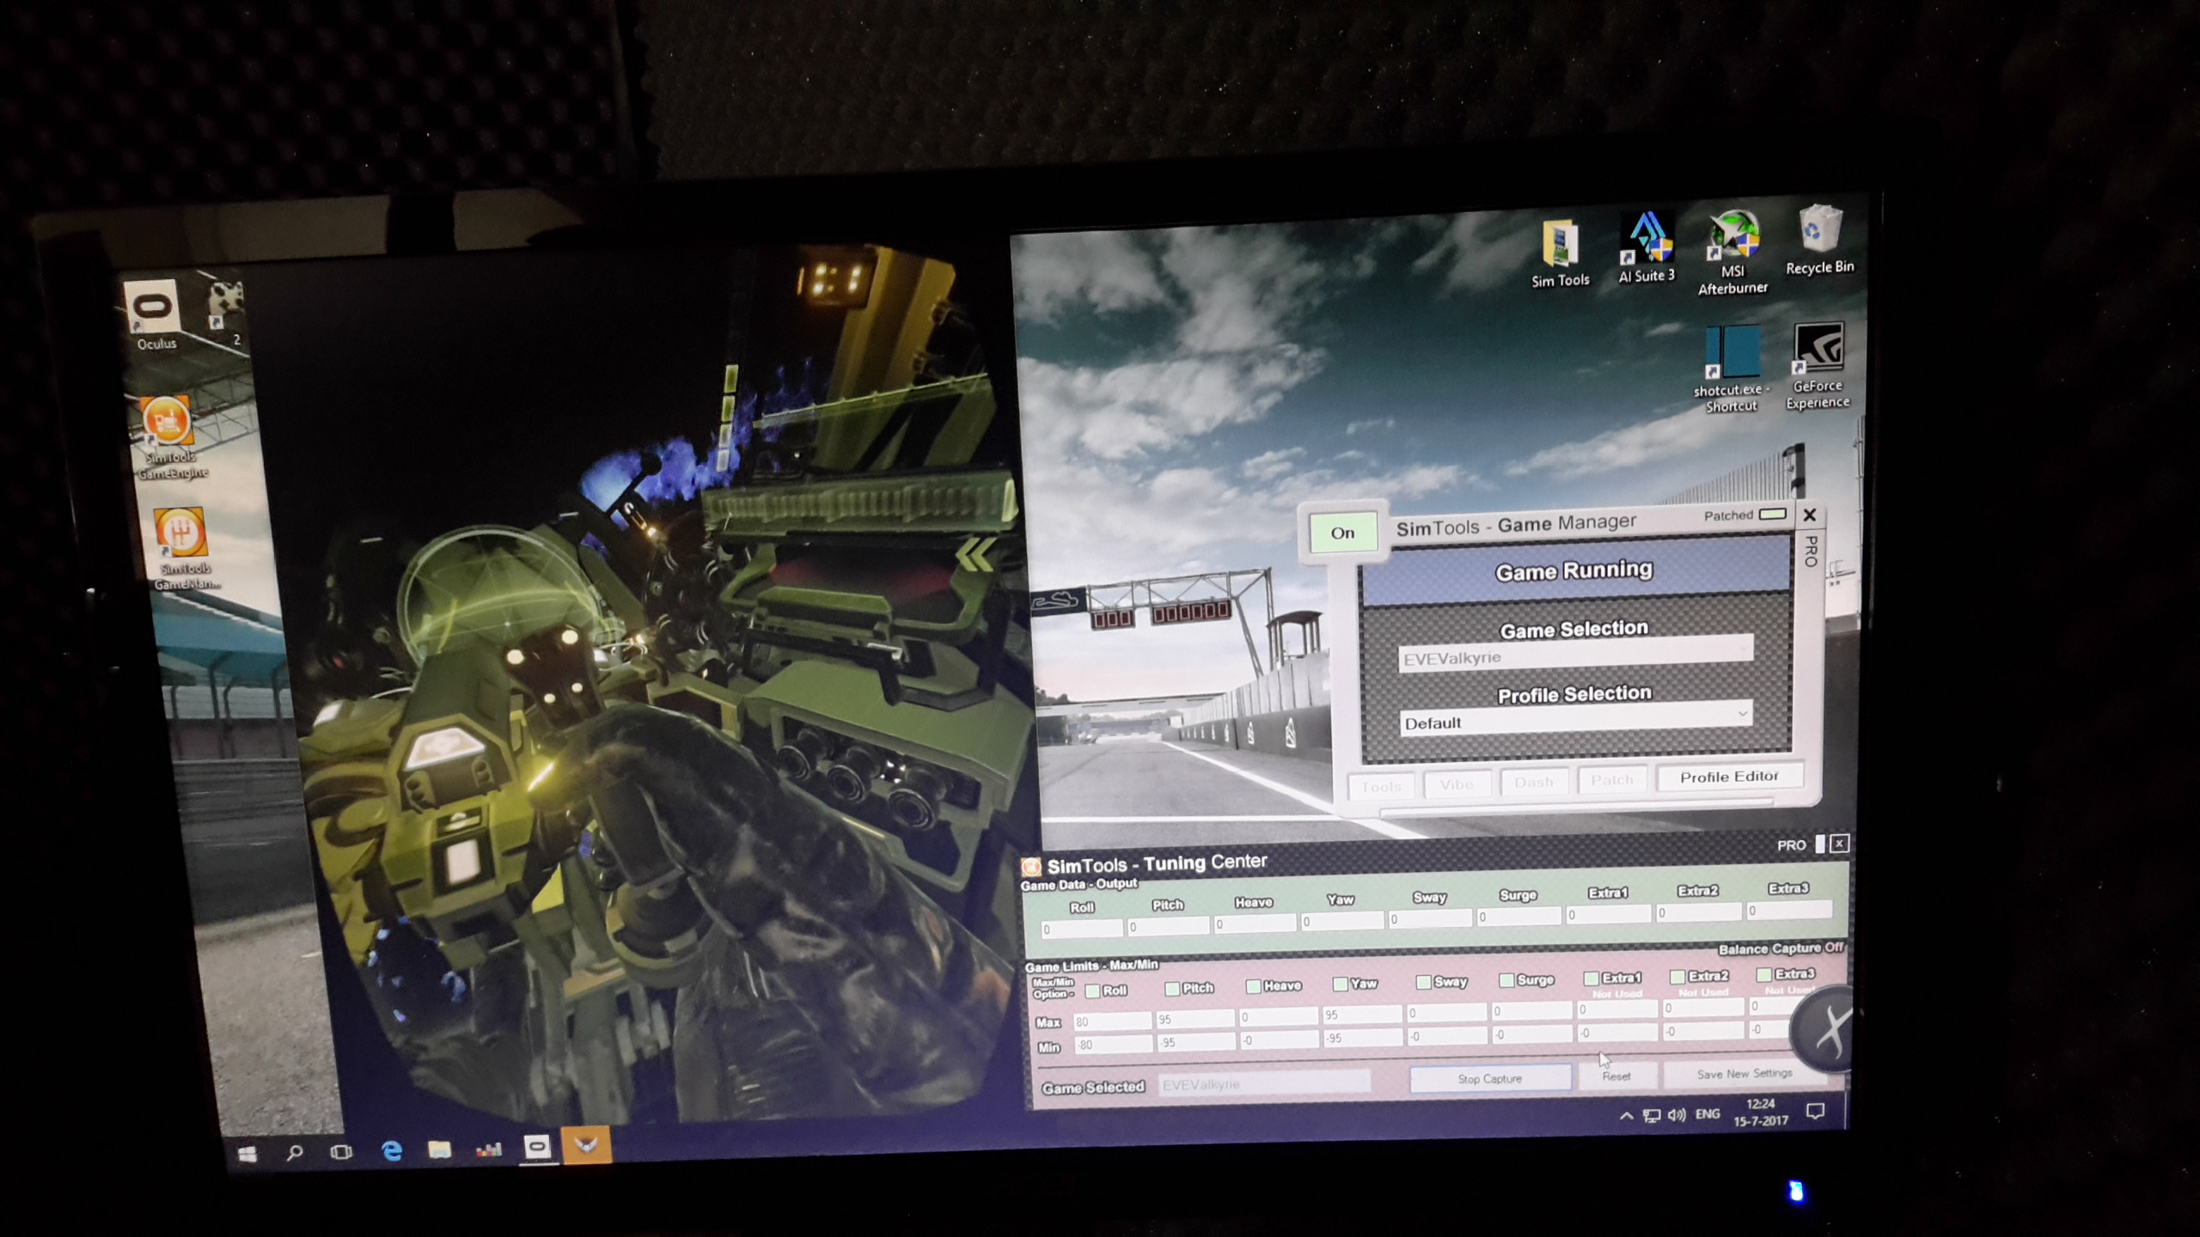
Task: Click the Game Selected field in Tuning Center
Action: (x=1264, y=1084)
